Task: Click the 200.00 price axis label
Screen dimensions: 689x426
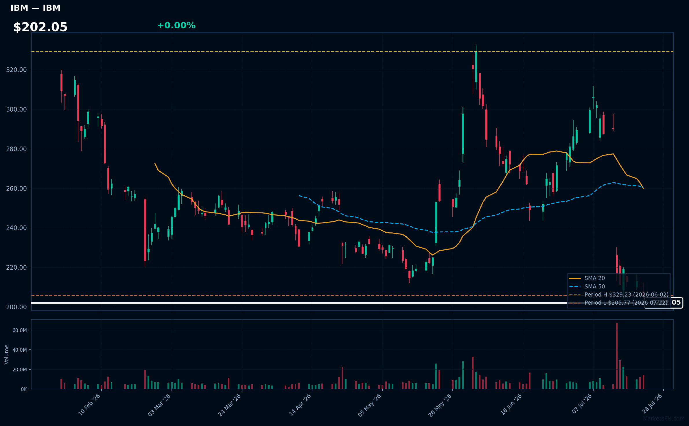Action: pos(16,307)
